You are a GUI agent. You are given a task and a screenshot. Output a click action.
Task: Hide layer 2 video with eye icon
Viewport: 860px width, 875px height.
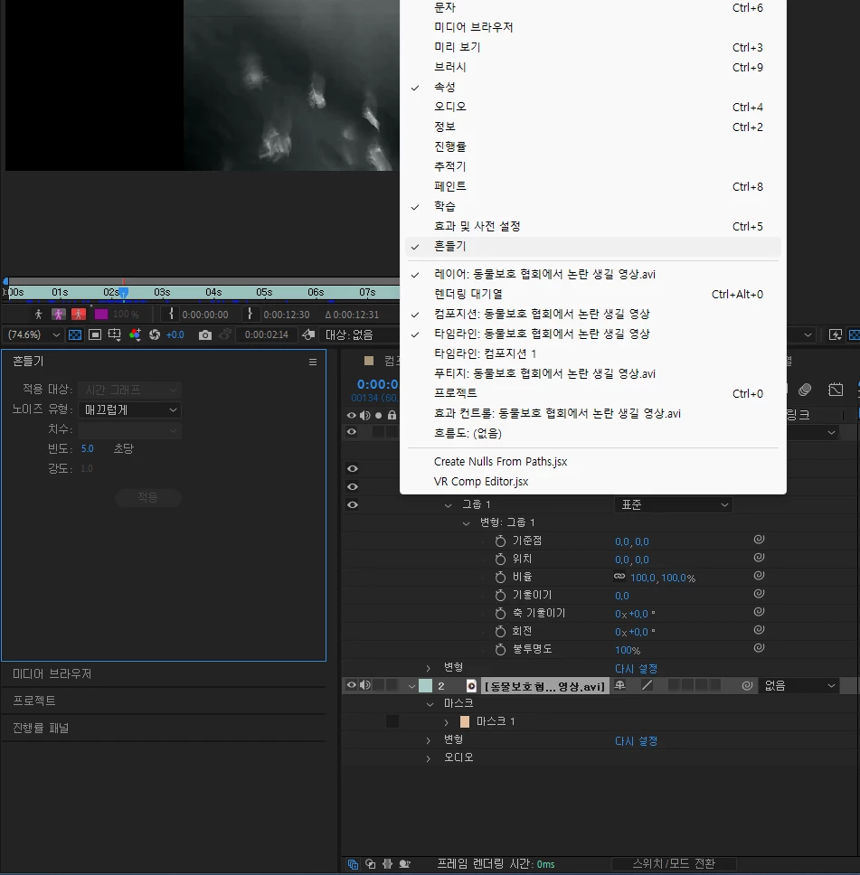[x=351, y=685]
